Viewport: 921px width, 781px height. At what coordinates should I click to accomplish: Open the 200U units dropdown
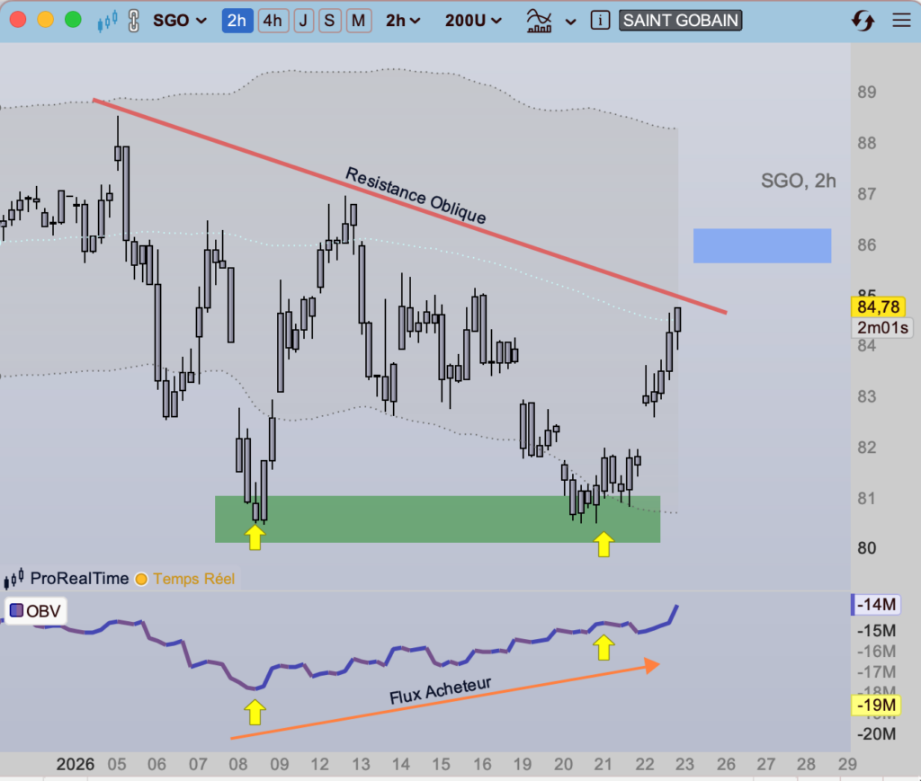[x=472, y=21]
